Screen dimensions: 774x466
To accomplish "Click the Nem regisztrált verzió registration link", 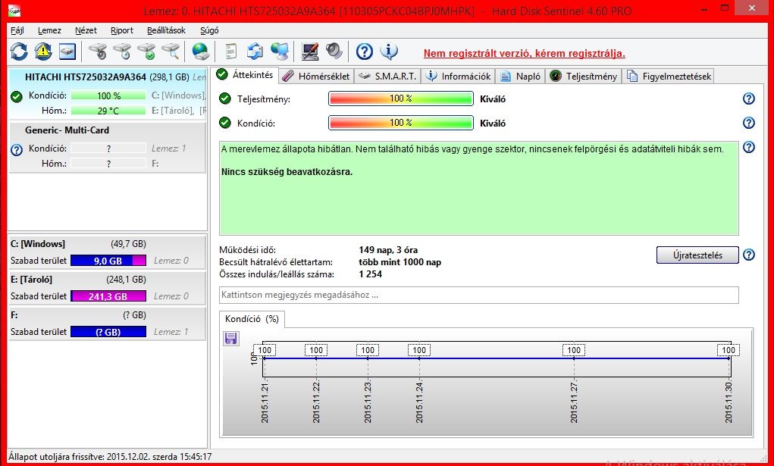I will 525,53.
